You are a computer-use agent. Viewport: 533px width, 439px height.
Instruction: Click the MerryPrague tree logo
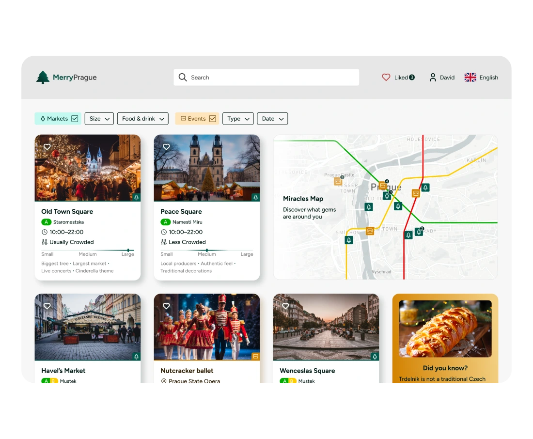[x=43, y=78]
